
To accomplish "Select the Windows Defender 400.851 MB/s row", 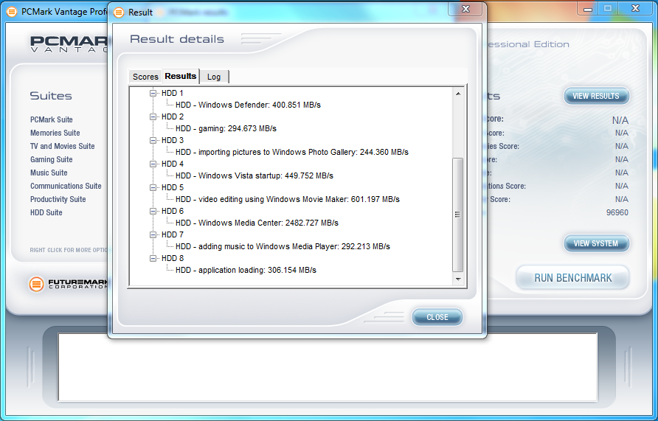I will (x=248, y=105).
